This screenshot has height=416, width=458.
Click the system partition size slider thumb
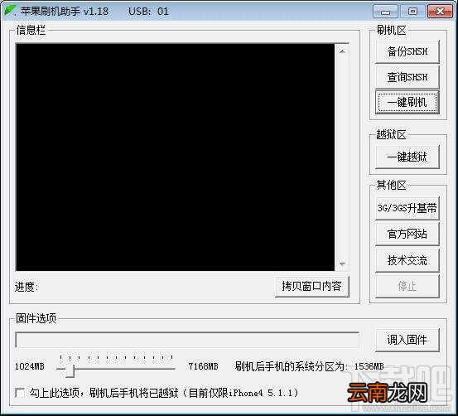[70, 370]
